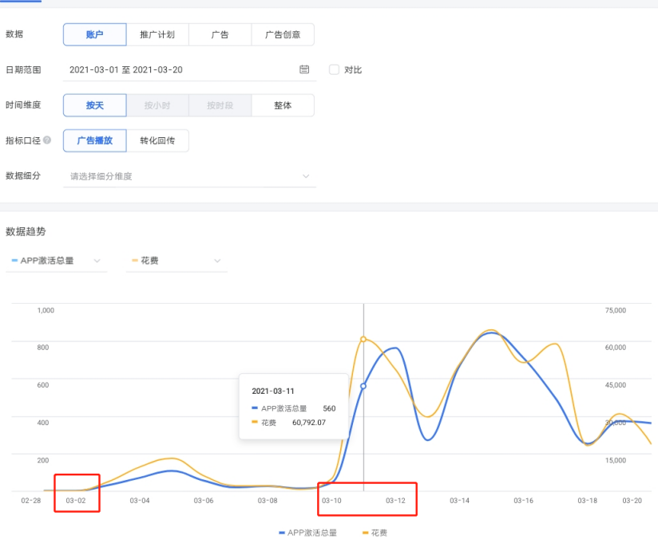Select the 整体 time dimension

(x=283, y=105)
